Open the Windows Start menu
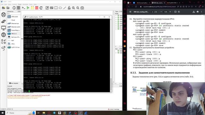This screenshot has height=115, width=205. [x=3, y=113]
